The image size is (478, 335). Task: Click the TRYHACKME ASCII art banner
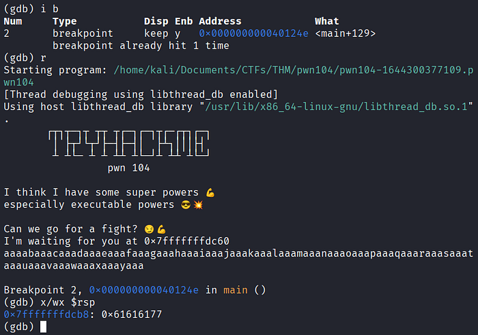tap(128, 143)
